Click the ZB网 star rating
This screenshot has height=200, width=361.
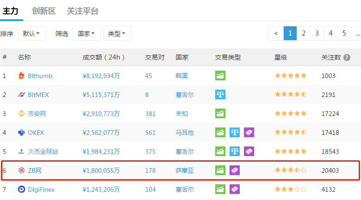(291, 170)
